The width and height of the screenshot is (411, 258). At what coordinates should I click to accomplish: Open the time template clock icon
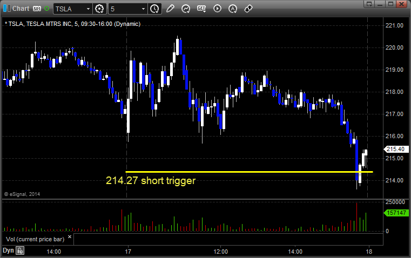tap(154, 9)
